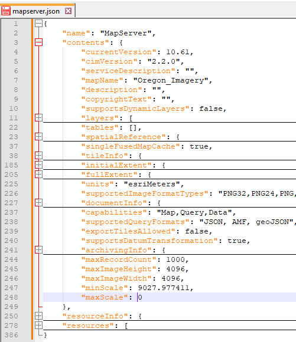This screenshot has height=342, width=296.
Task: Click the 9027.977411 value
Action: tap(164, 288)
